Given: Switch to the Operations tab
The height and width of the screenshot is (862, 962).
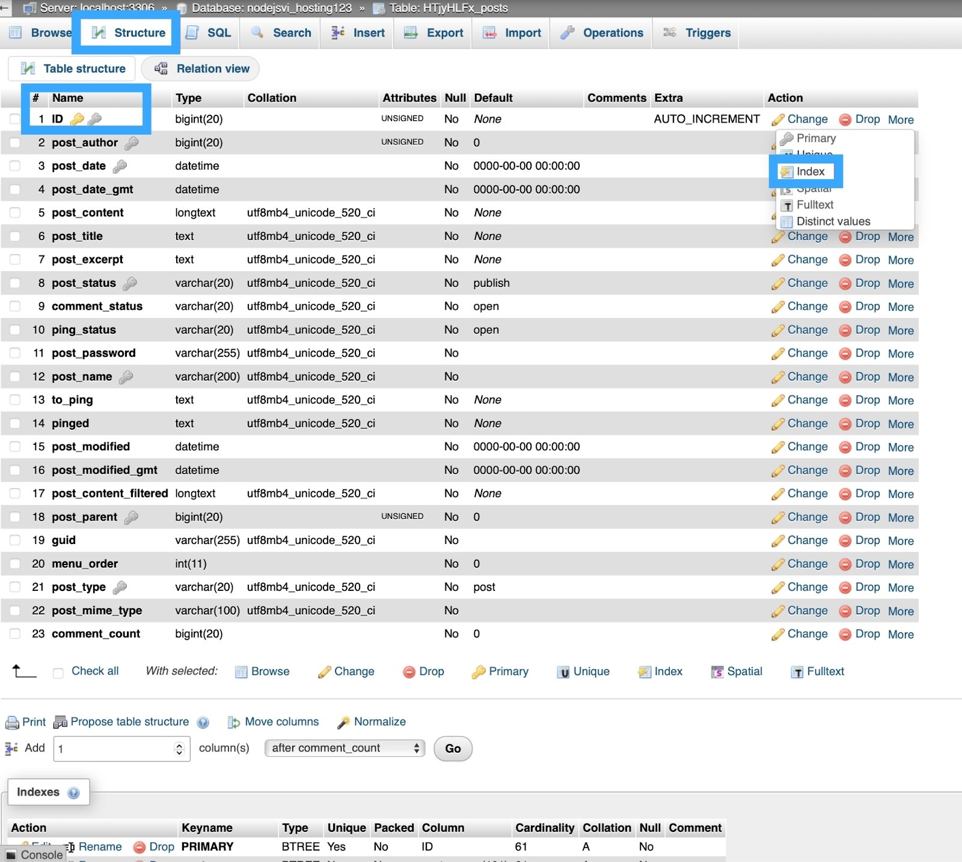Looking at the screenshot, I should (x=601, y=33).
